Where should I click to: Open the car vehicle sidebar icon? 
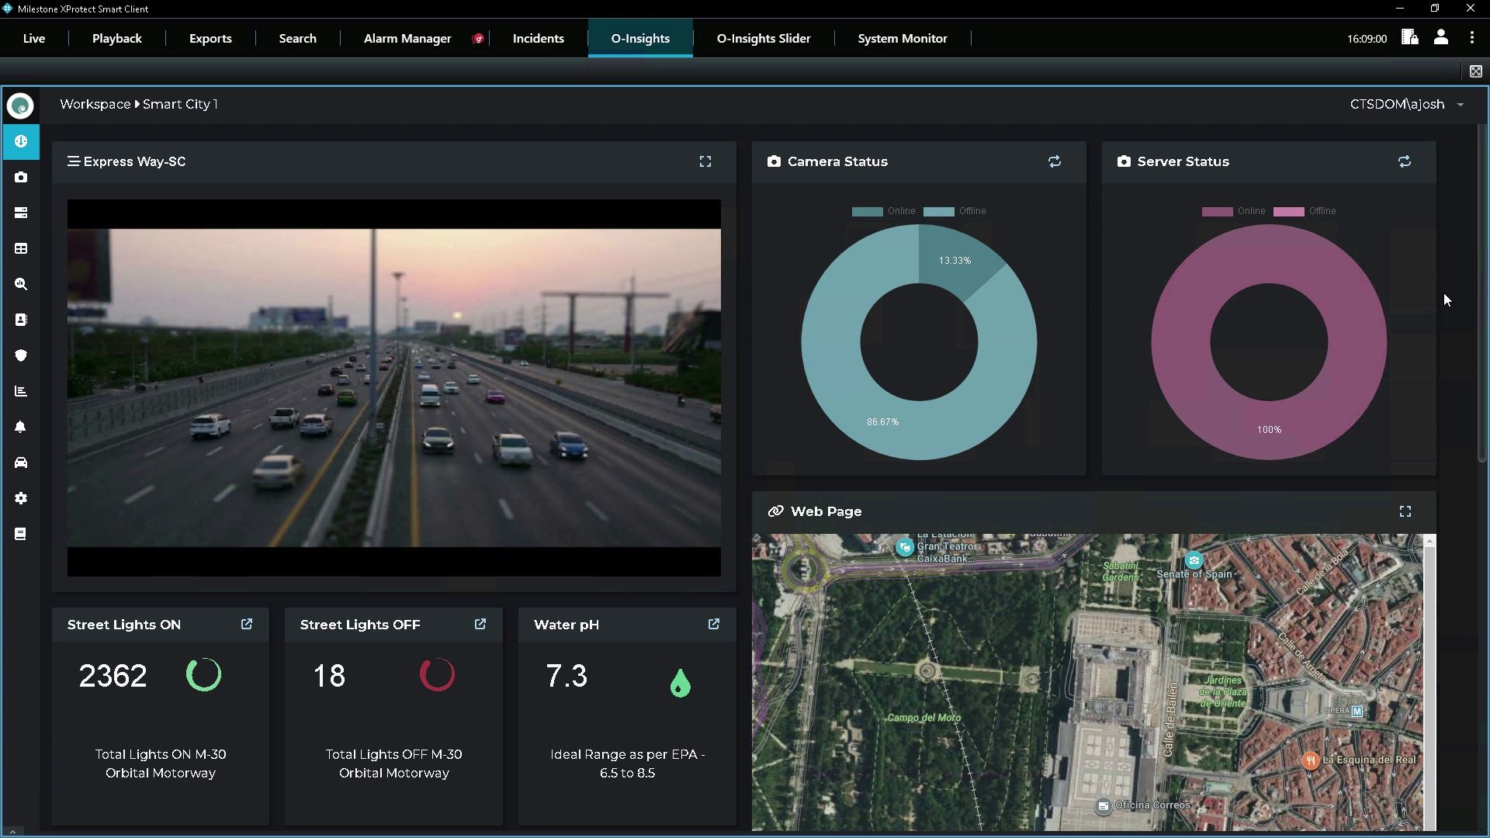(21, 462)
